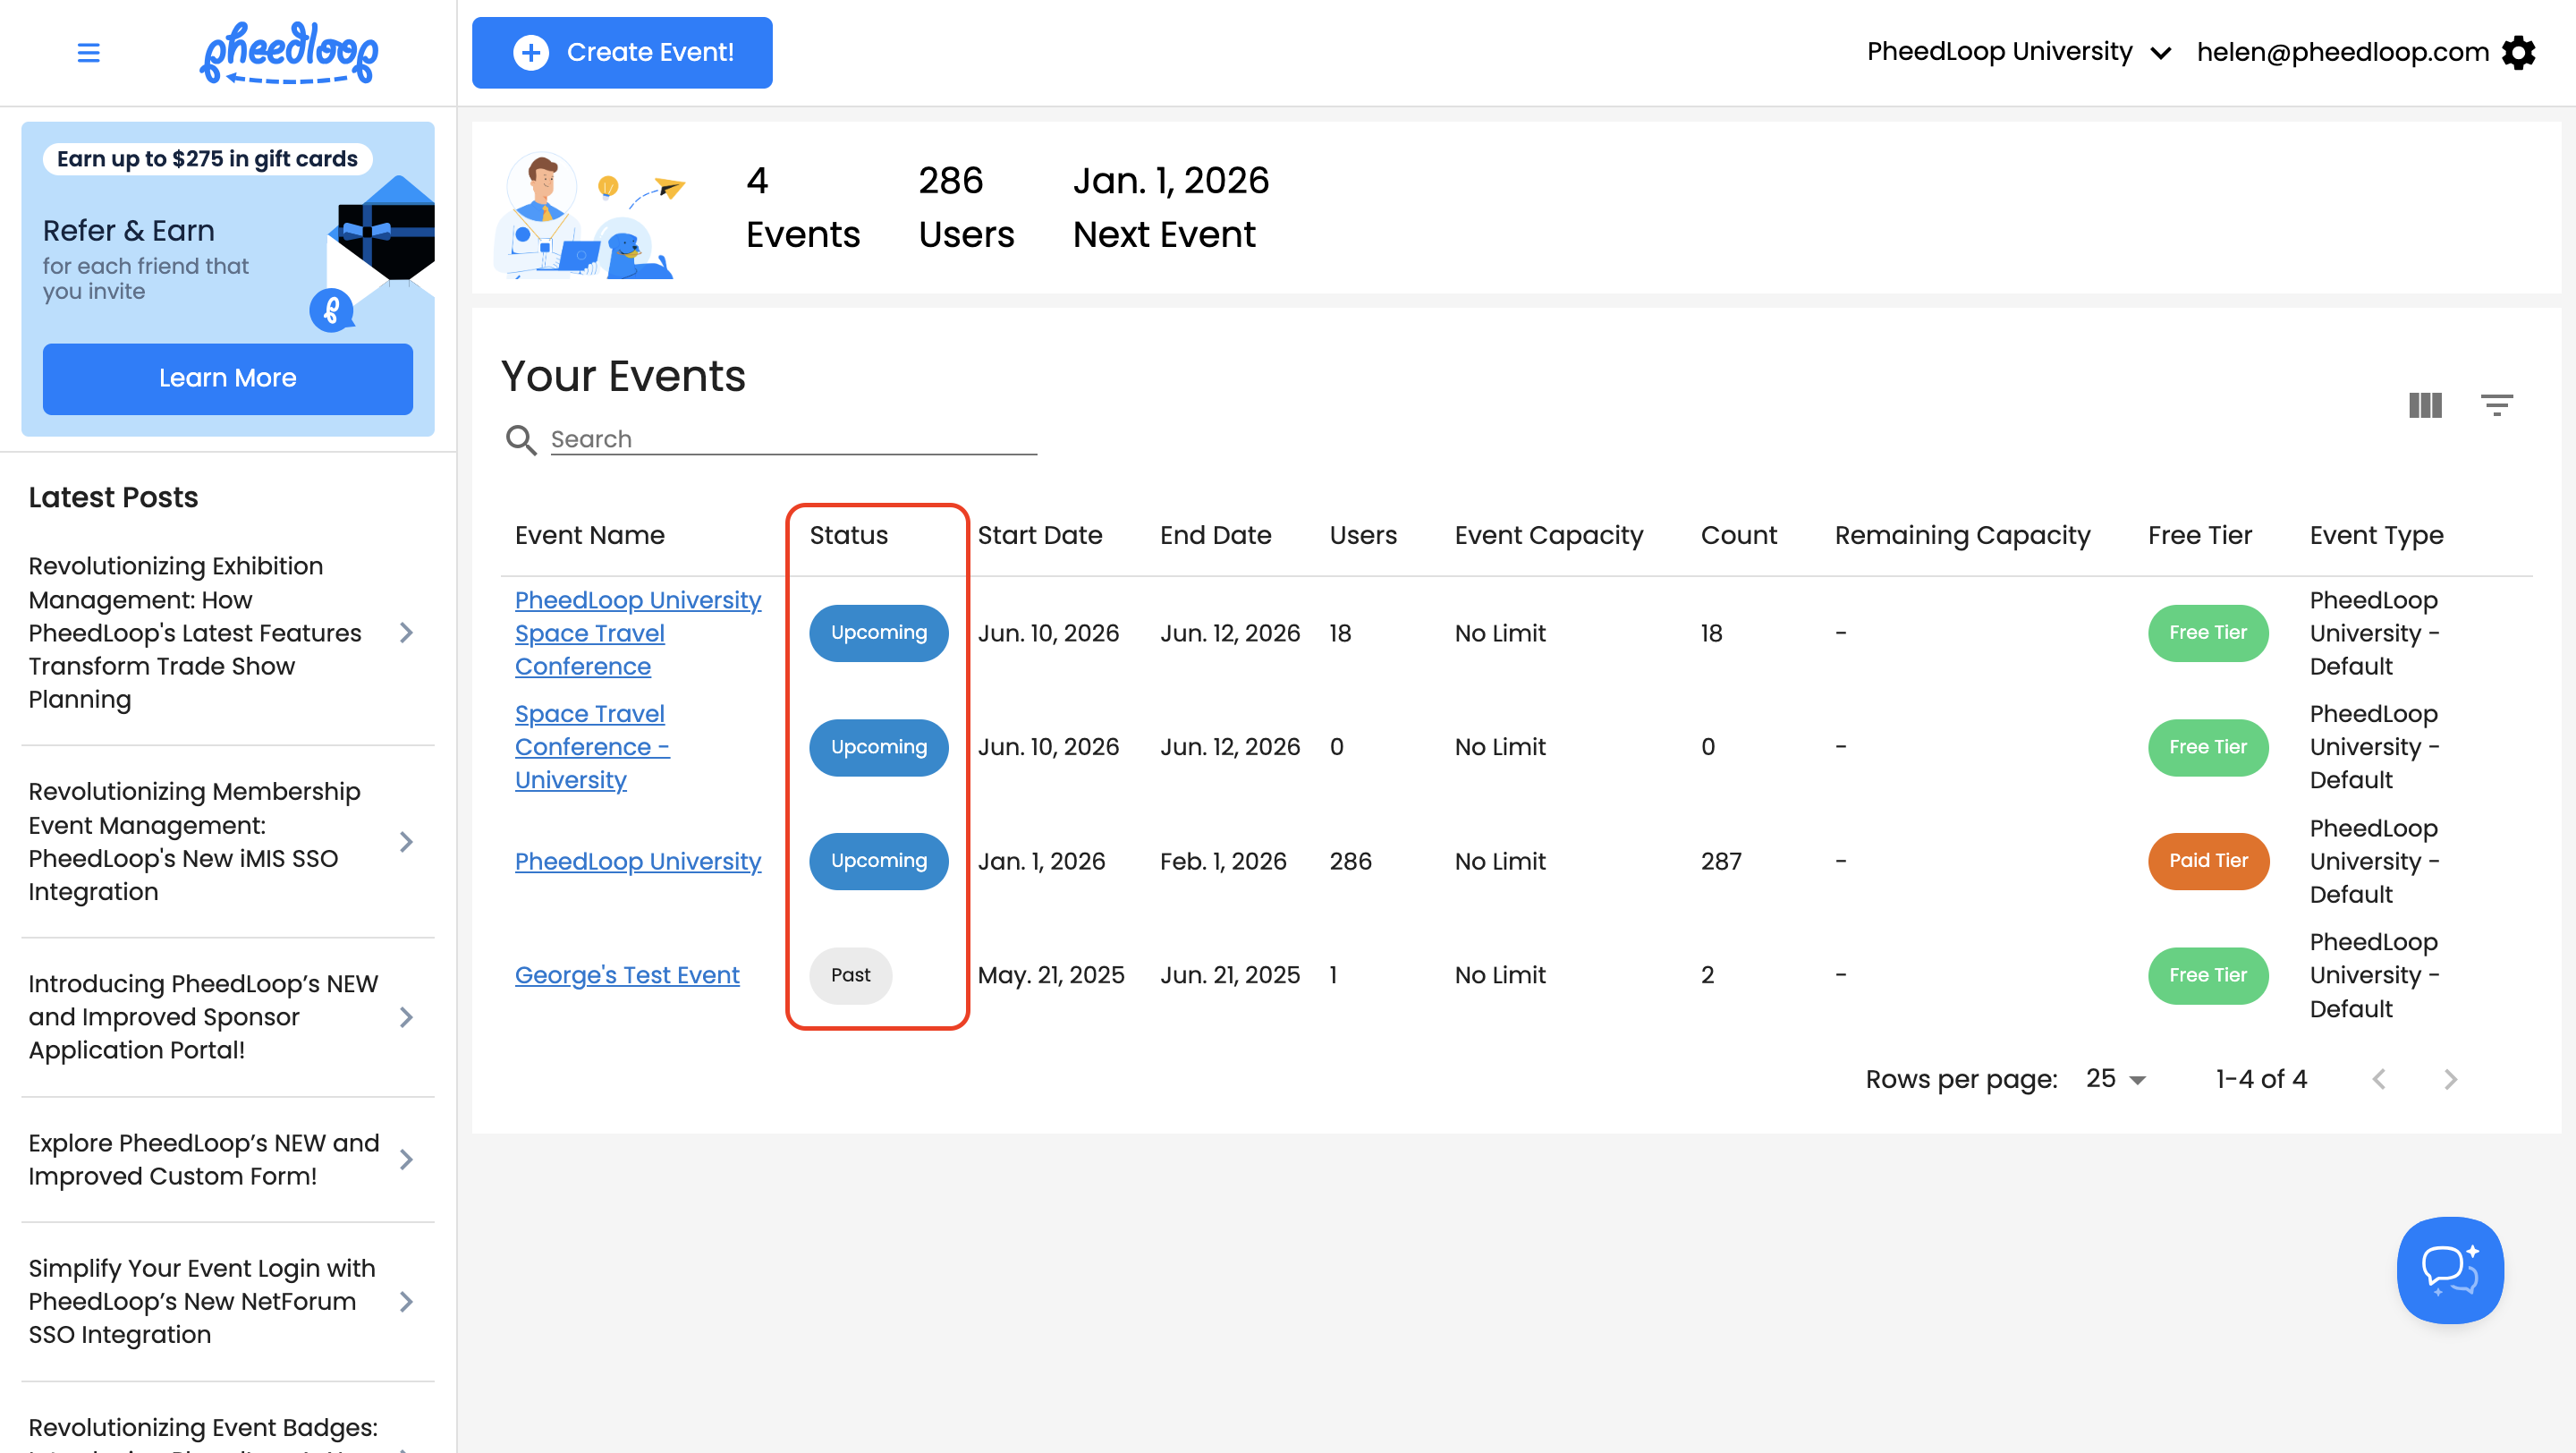Sort table by Start Date header
The width and height of the screenshot is (2576, 1453).
1039,535
